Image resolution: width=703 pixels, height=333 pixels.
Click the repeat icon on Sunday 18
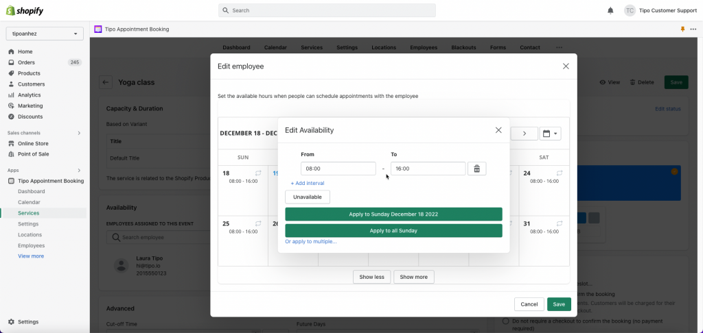point(258,173)
